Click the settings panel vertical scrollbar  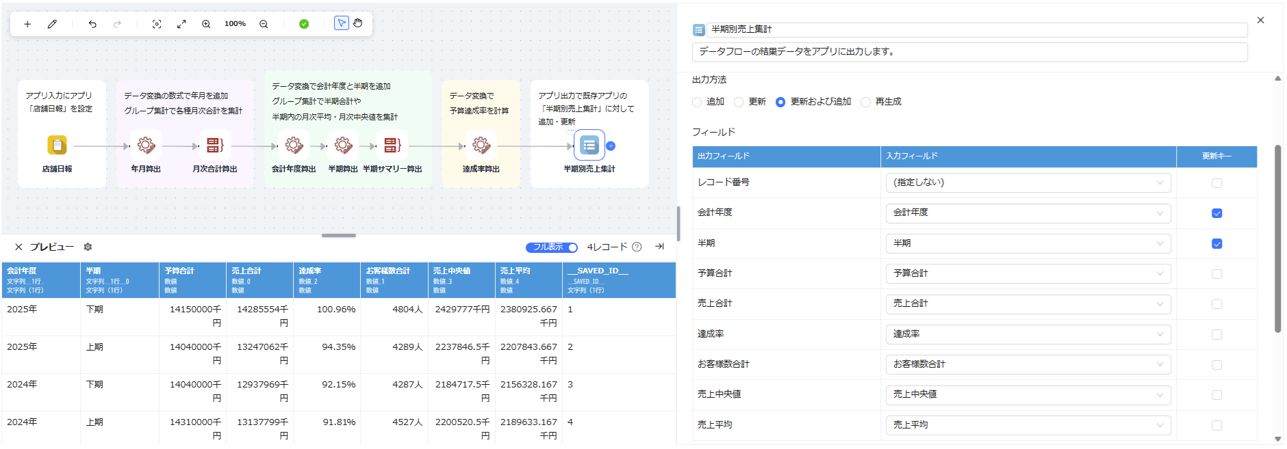(x=1277, y=239)
